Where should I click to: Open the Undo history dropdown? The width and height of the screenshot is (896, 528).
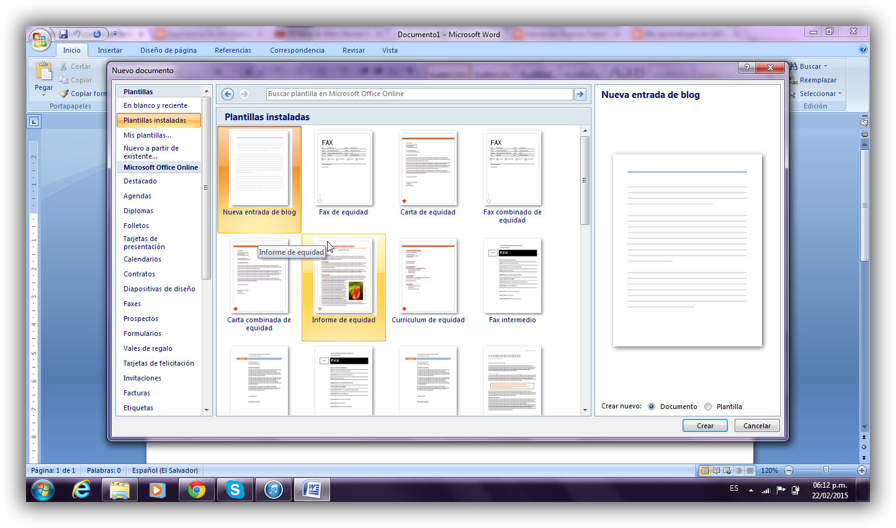click(x=86, y=34)
